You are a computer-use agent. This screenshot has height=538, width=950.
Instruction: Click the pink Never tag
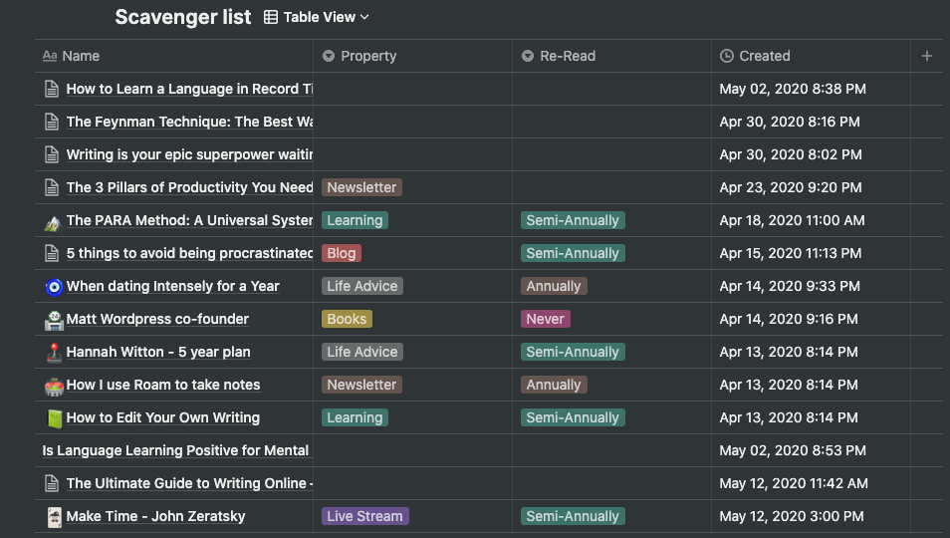click(x=545, y=319)
